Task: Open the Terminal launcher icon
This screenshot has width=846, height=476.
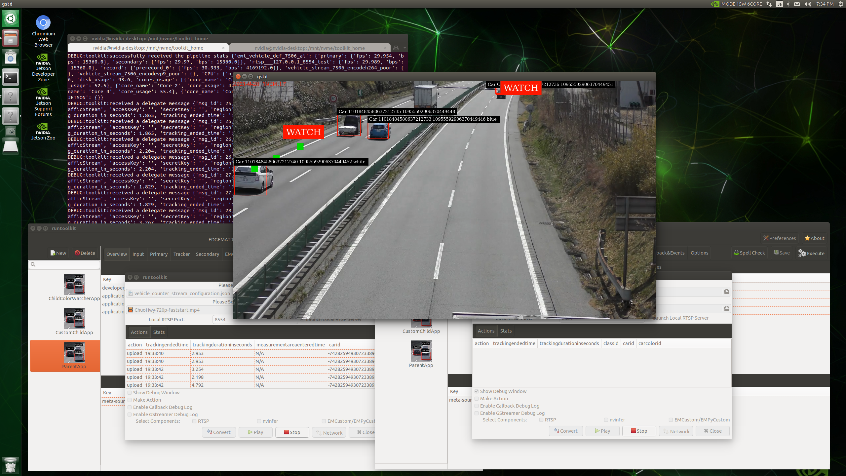Action: [11, 77]
